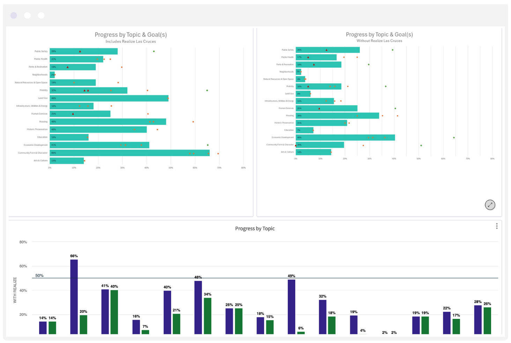Click the green diamond marker on Economic Development, Without chart
Screen dimensions: 511x343
(x=454, y=138)
